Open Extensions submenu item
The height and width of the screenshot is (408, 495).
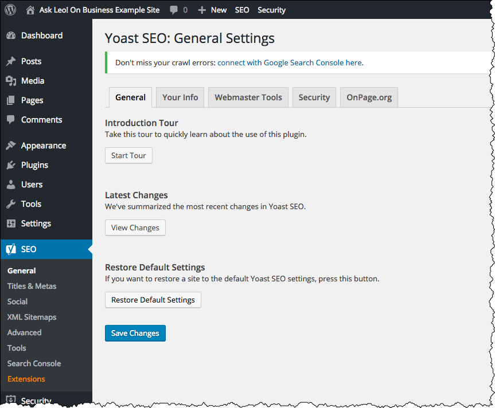26,379
